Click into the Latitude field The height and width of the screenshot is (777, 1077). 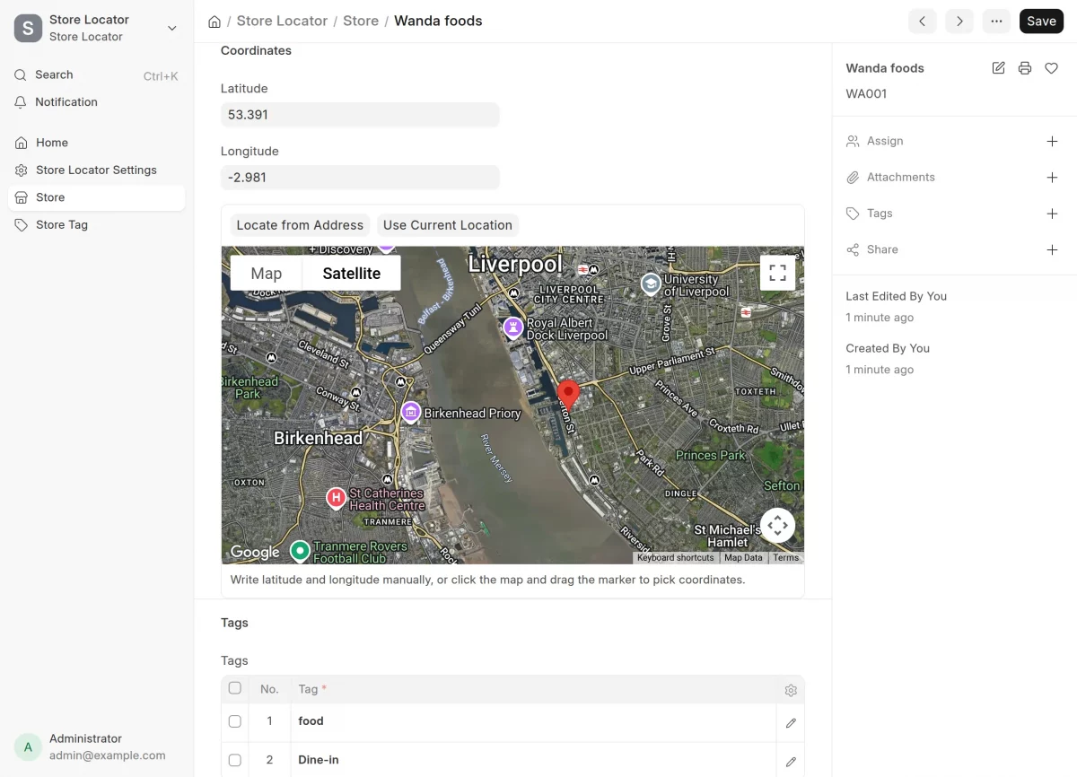pyautogui.click(x=360, y=115)
